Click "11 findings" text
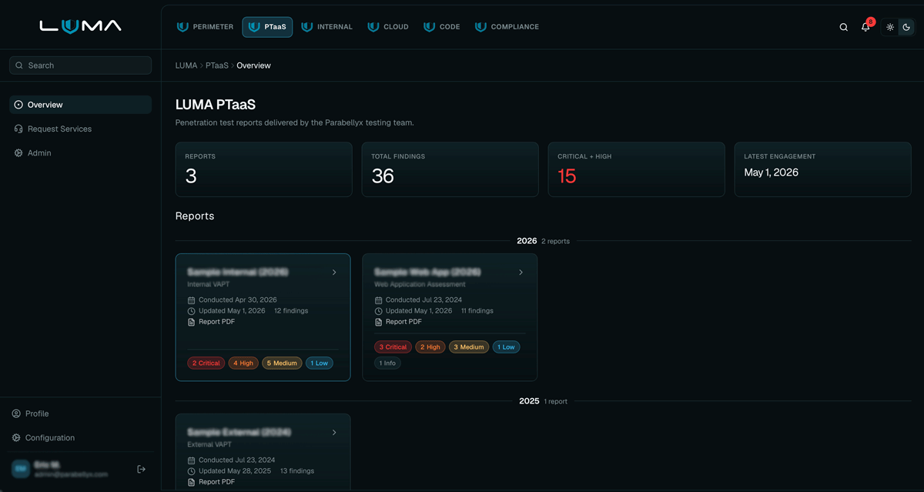 [477, 311]
